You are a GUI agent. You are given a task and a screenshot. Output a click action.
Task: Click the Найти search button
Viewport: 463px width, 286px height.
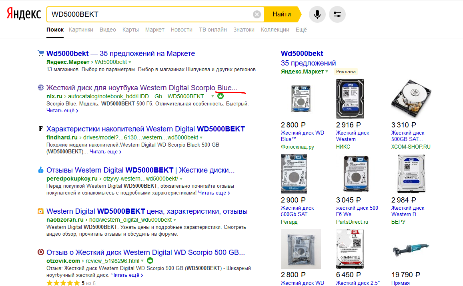click(282, 14)
